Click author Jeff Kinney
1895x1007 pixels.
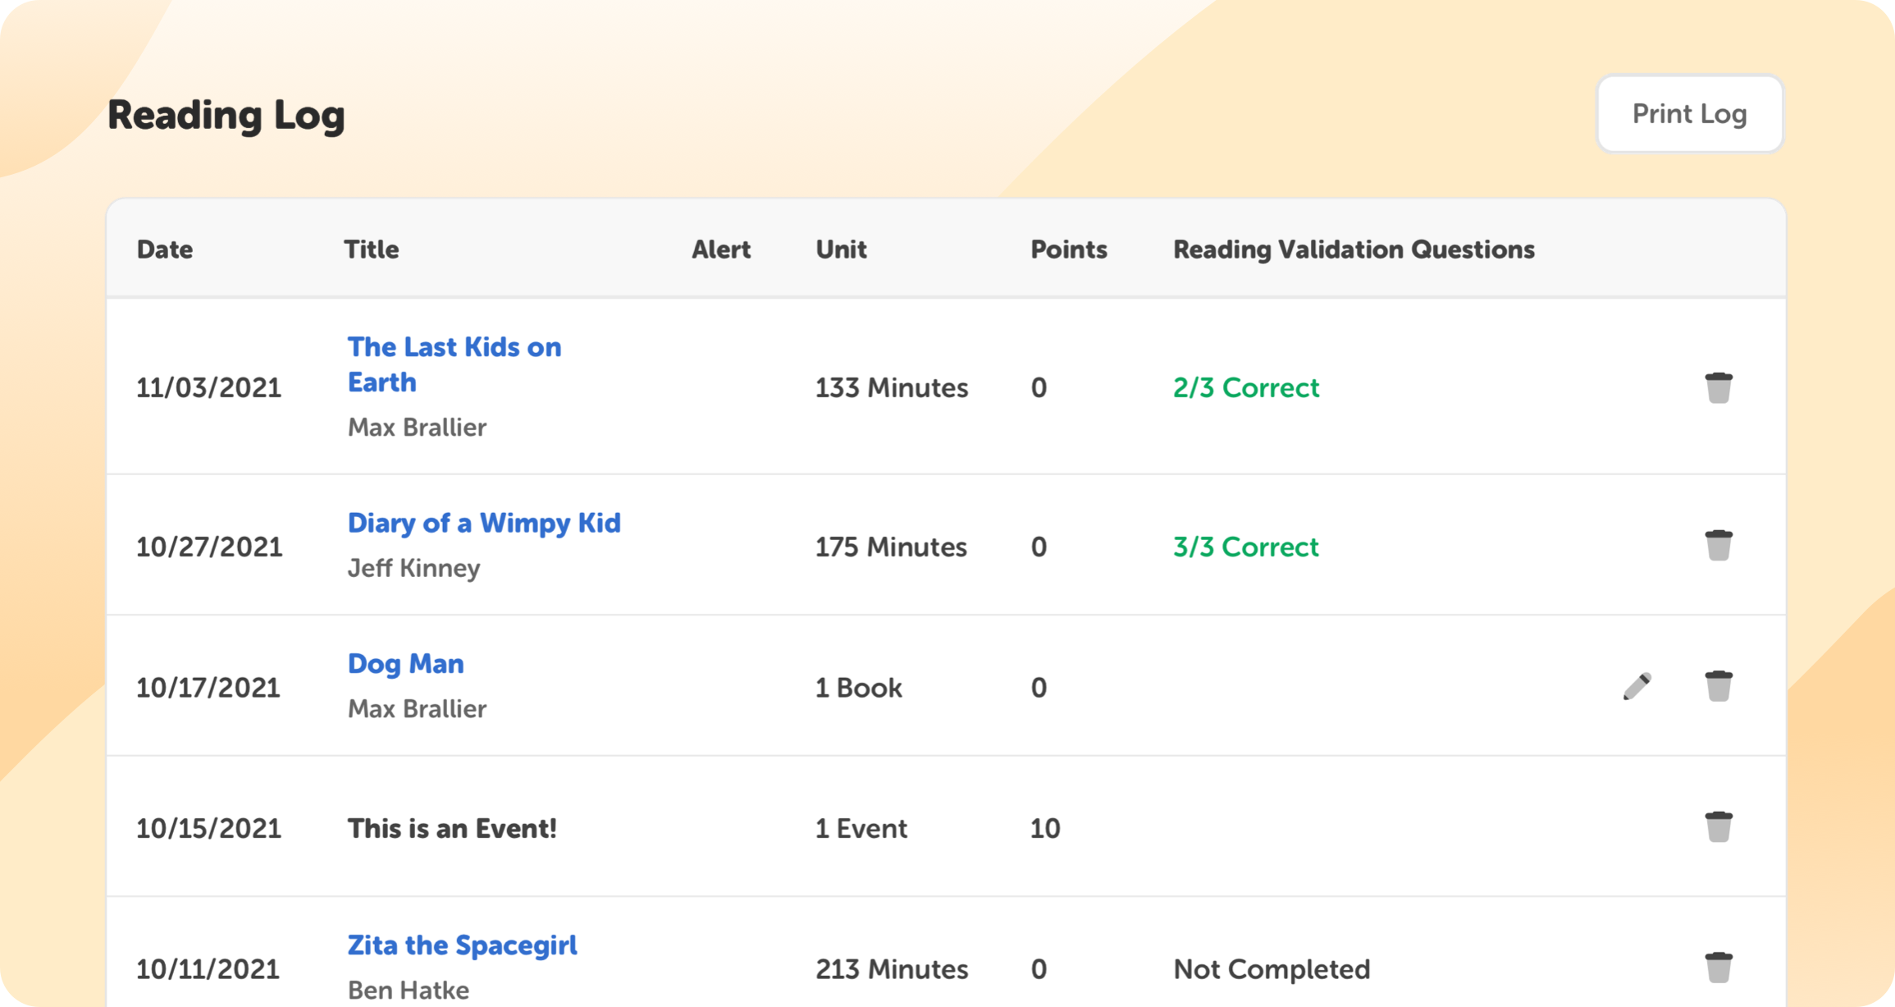click(414, 568)
